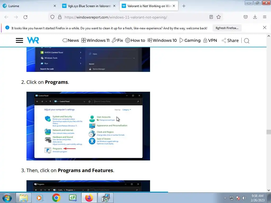Click the WR logo
Screen dimensions: 271x203
pyautogui.click(x=33, y=40)
